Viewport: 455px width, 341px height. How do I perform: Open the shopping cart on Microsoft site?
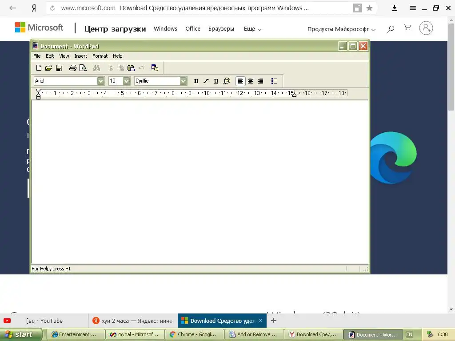tap(407, 28)
